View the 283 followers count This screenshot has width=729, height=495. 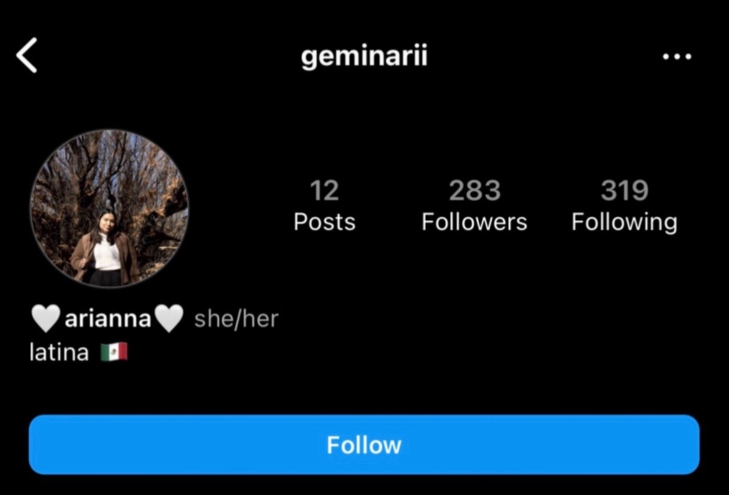[475, 190]
